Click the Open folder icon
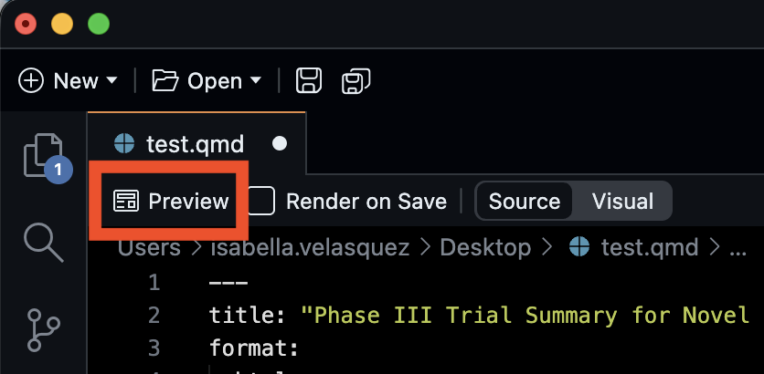764x374 pixels. (164, 80)
